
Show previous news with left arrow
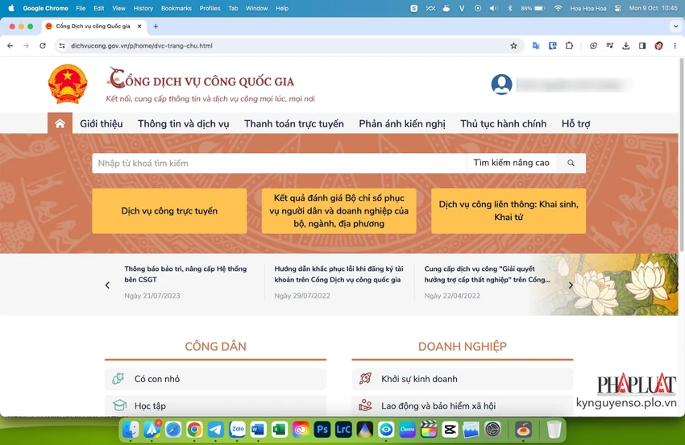(x=107, y=285)
